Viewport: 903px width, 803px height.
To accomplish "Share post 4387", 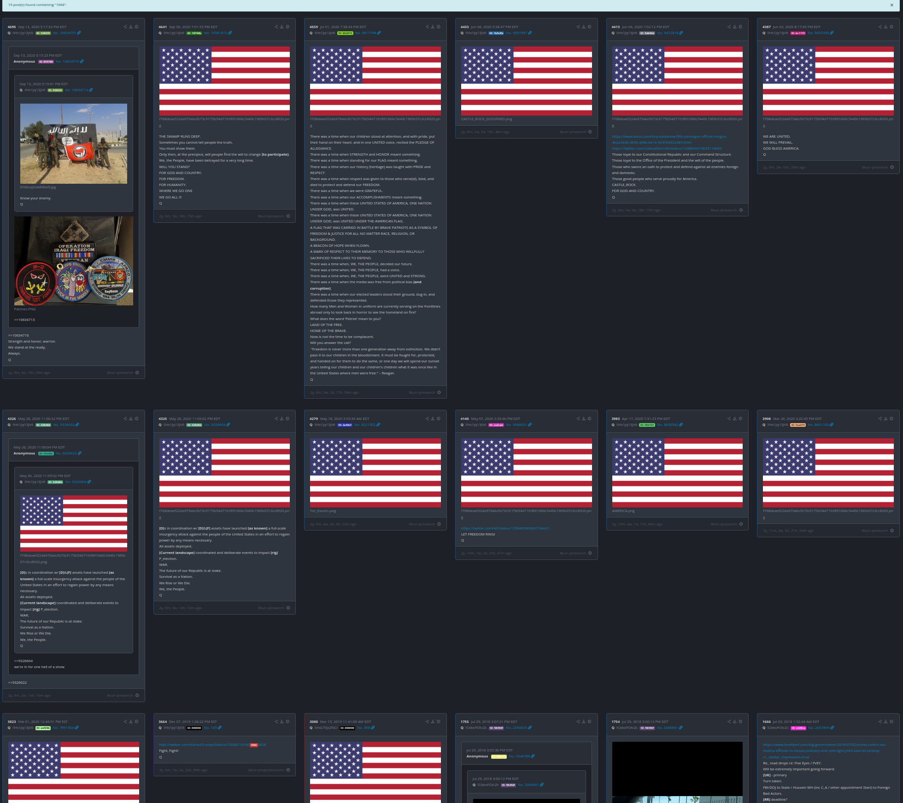I will click(x=880, y=27).
